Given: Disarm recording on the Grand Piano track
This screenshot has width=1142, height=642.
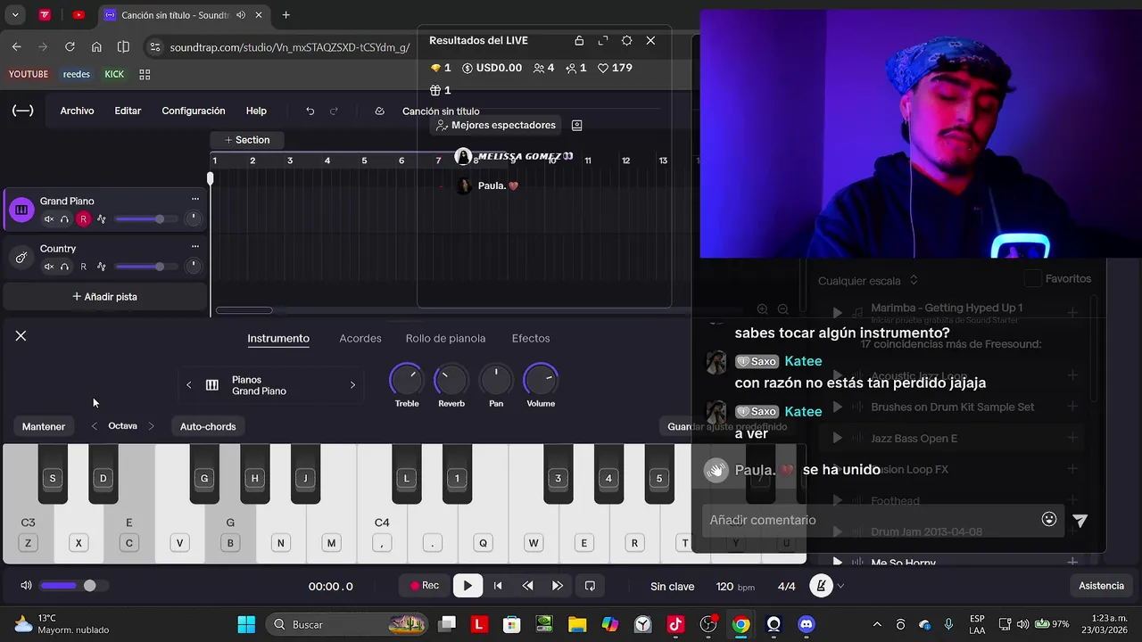Looking at the screenshot, I should (x=84, y=218).
